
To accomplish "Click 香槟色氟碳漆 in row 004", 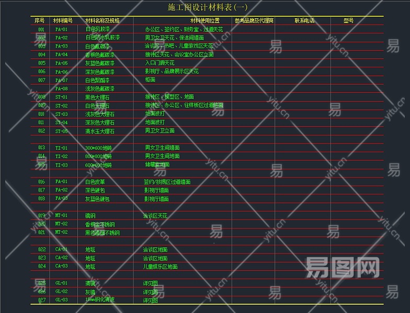I will coord(100,55).
